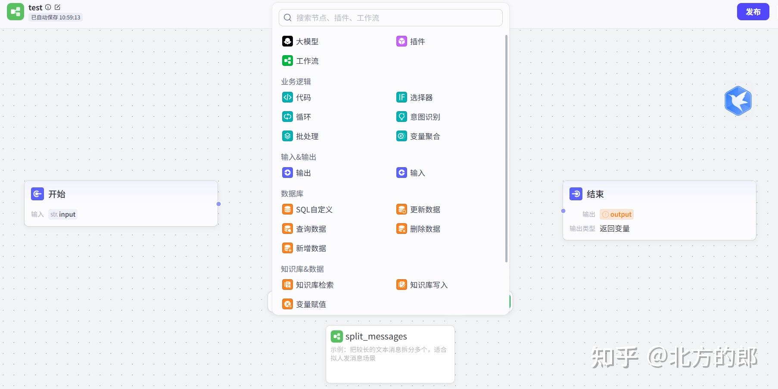The height and width of the screenshot is (389, 778).
Task: Open the green workflow logo at top-left
Action: coord(16,12)
